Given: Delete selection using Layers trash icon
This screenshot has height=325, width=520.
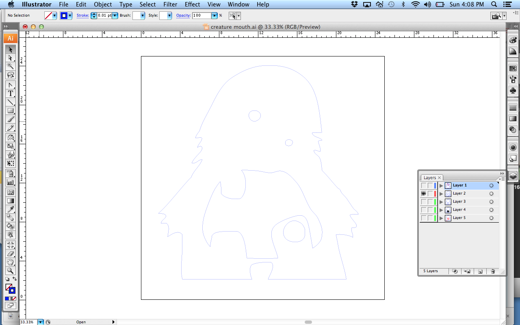Looking at the screenshot, I should coord(493,271).
